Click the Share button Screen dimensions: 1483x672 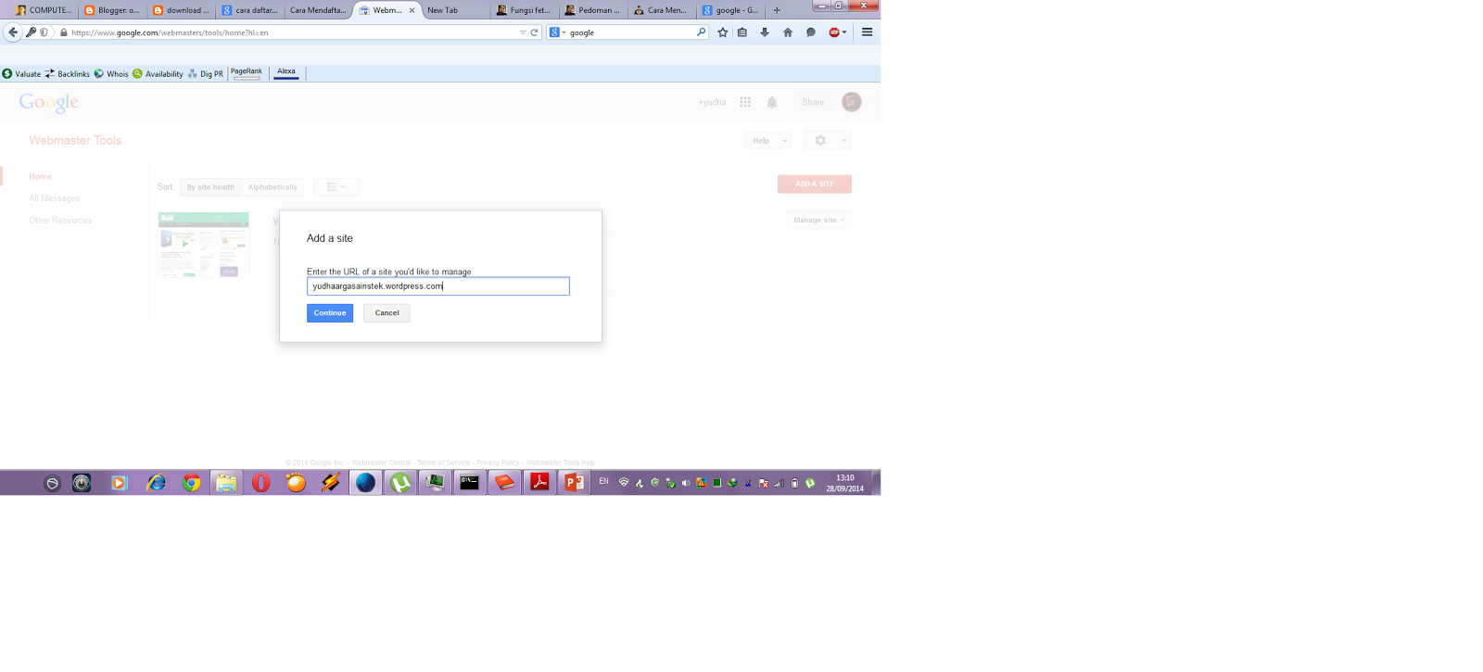813,102
